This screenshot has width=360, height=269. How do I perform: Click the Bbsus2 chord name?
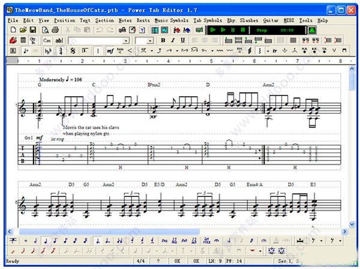154,85
